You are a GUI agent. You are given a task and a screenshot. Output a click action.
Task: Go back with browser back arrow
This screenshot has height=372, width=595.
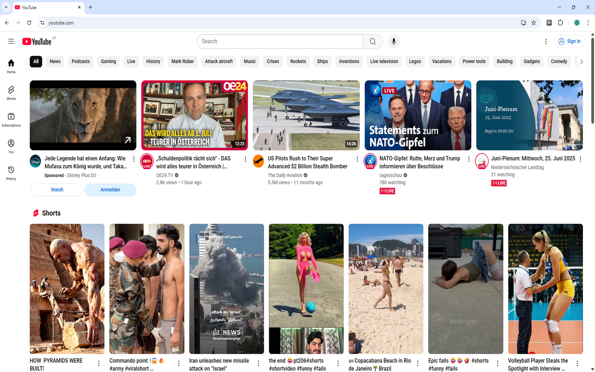click(x=7, y=23)
